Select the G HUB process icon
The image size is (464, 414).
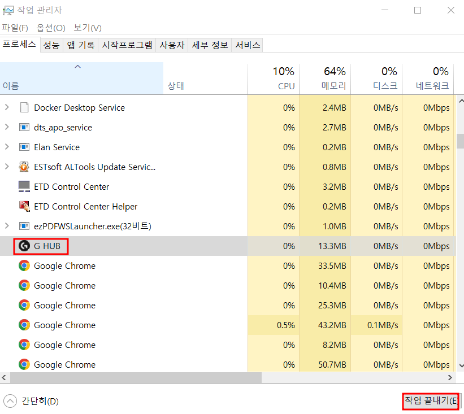pos(24,246)
